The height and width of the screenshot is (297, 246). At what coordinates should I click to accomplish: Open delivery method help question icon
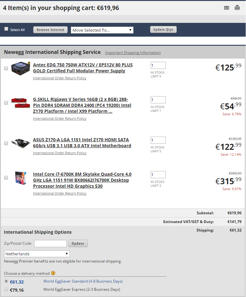click(x=53, y=273)
